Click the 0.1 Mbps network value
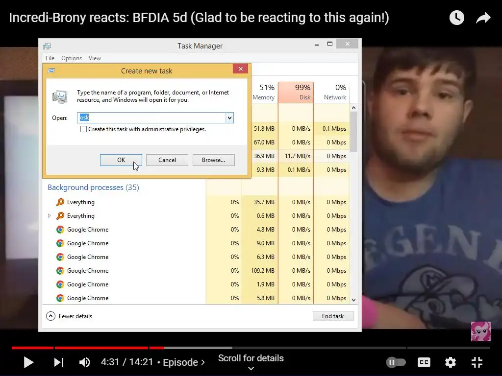This screenshot has height=376, width=502. [334, 129]
